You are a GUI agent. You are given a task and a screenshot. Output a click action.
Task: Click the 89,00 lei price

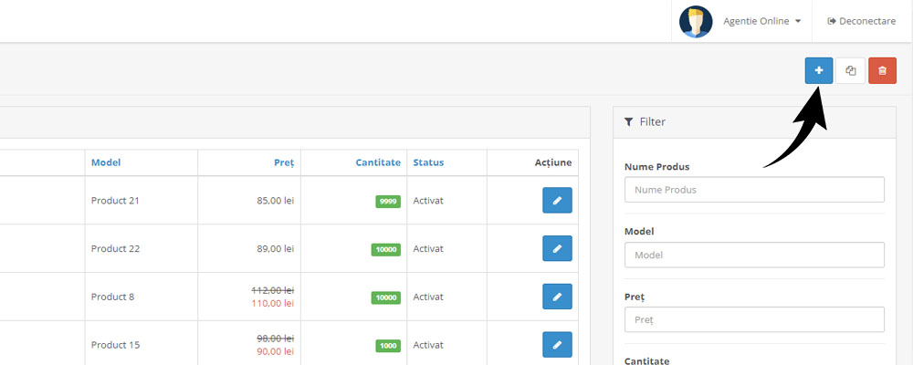coord(276,248)
